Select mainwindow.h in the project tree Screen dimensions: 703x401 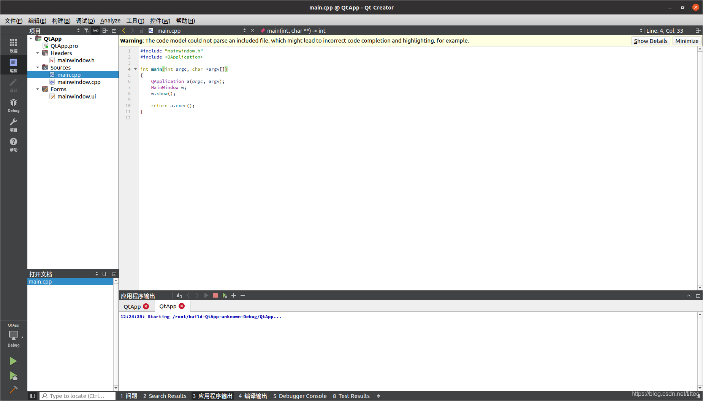point(76,60)
